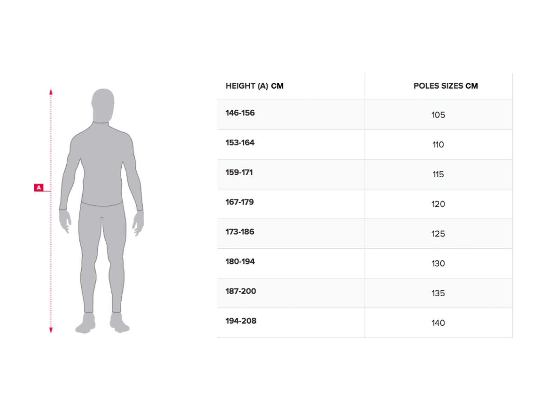Select the 173-186 height range cell
This screenshot has width=547, height=410.
pyautogui.click(x=240, y=232)
